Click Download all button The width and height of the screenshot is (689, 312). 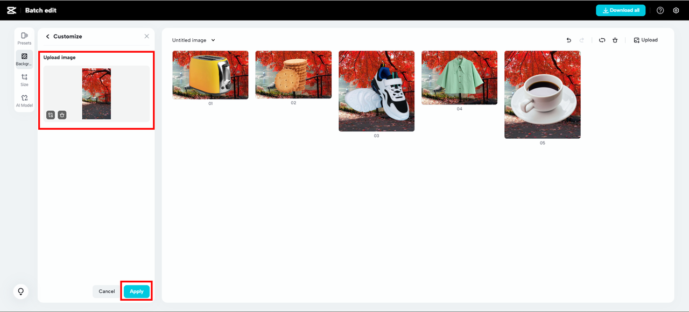pos(621,10)
